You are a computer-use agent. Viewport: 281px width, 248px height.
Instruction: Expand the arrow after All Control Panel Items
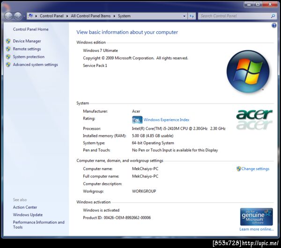tap(114, 16)
